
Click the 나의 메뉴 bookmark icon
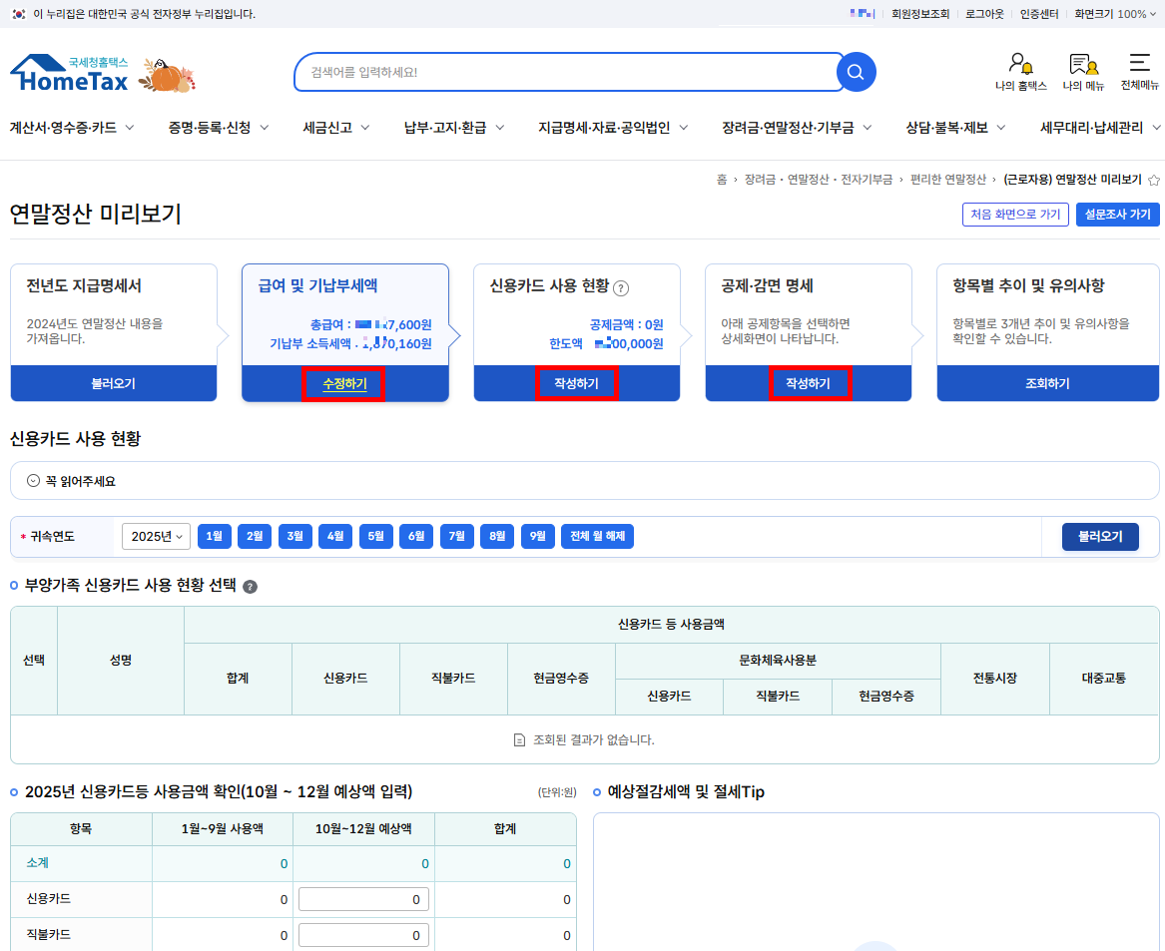1082,62
